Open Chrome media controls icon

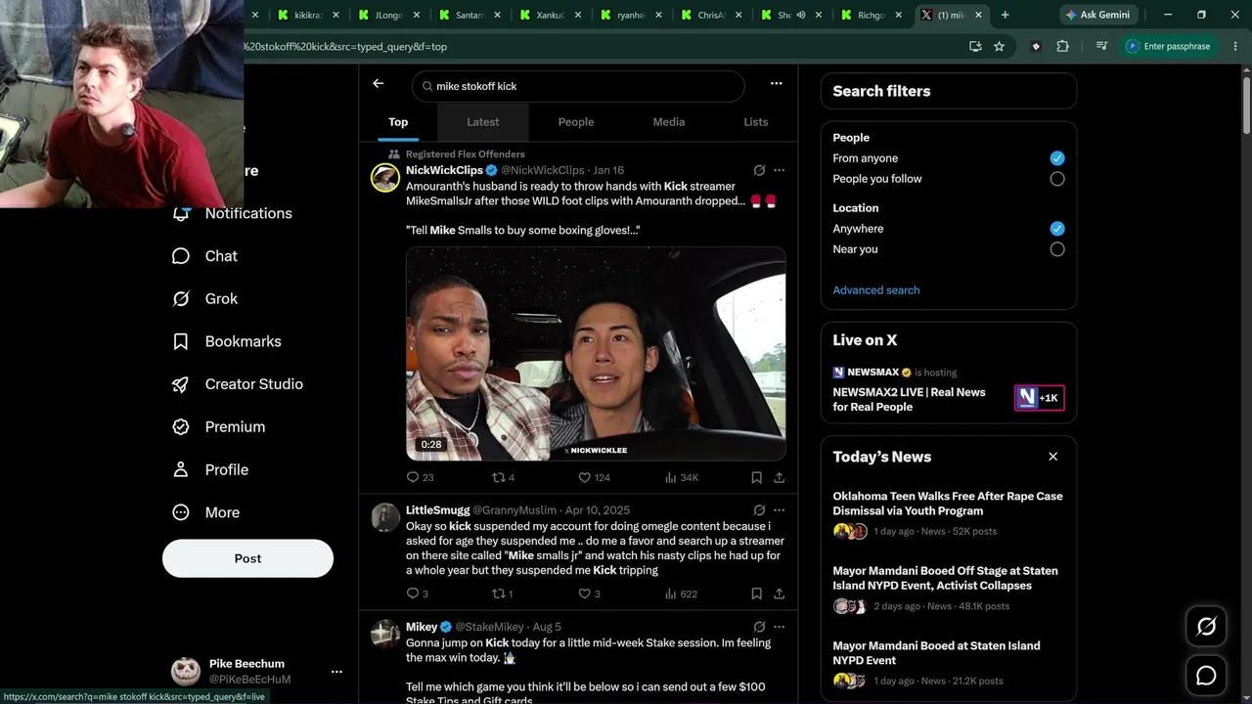tap(1101, 46)
